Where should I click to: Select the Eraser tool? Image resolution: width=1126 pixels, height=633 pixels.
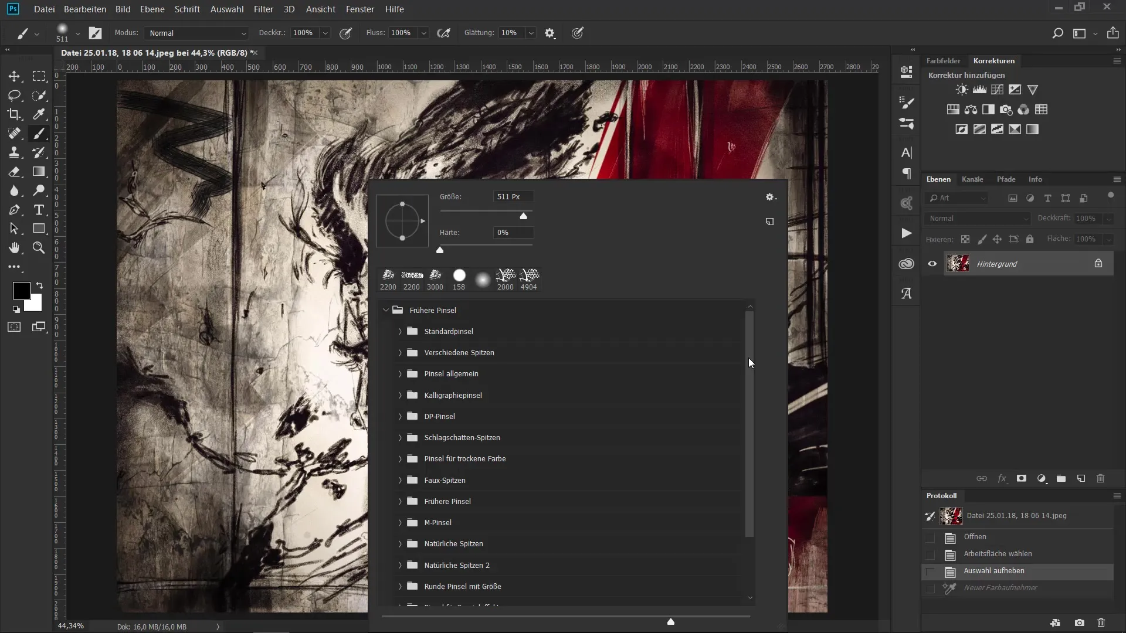coord(14,172)
